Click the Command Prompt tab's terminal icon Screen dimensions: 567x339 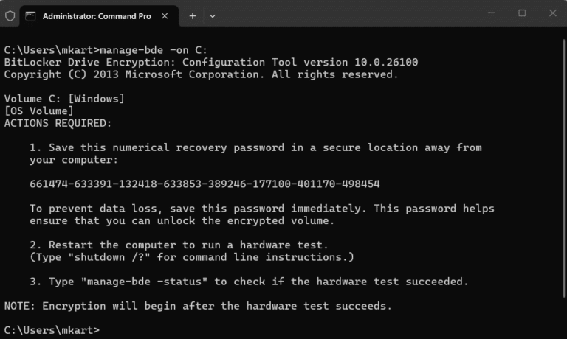pyautogui.click(x=31, y=15)
